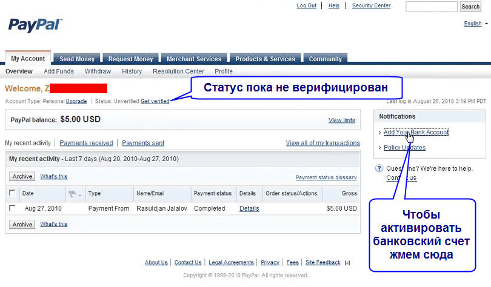Click the Get verified link

tap(155, 101)
